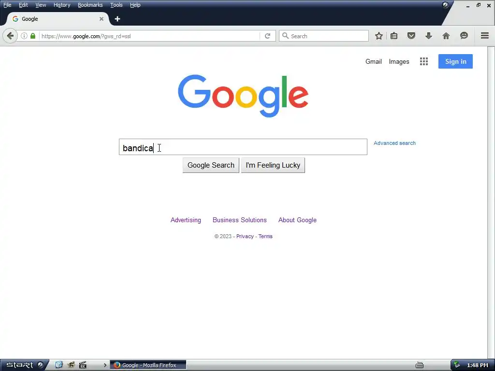This screenshot has width=495, height=371.
Task: Select the Google tab
Action: pos(57,19)
